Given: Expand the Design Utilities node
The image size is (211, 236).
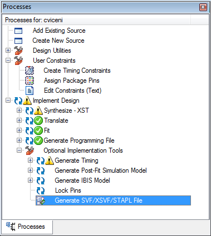Looking at the screenshot, I should point(8,51).
